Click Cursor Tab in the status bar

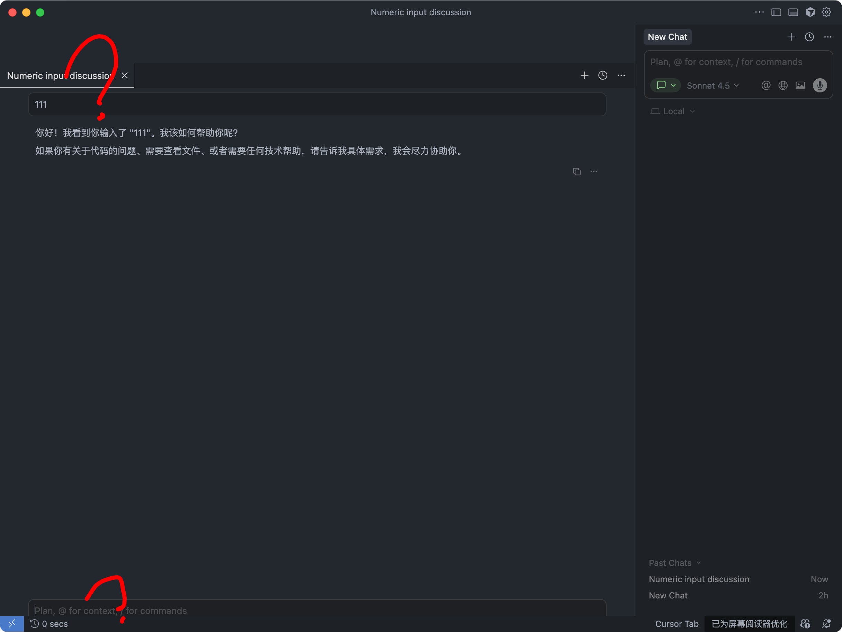(677, 624)
